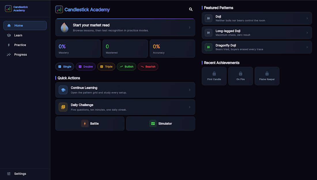
Task: Click the search magnifier icon
Action: tap(191, 9)
